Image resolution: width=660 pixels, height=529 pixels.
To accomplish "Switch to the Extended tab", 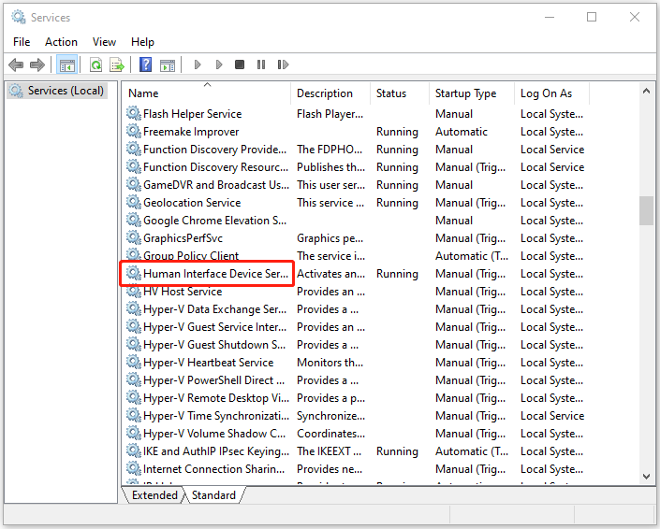I will [x=154, y=495].
